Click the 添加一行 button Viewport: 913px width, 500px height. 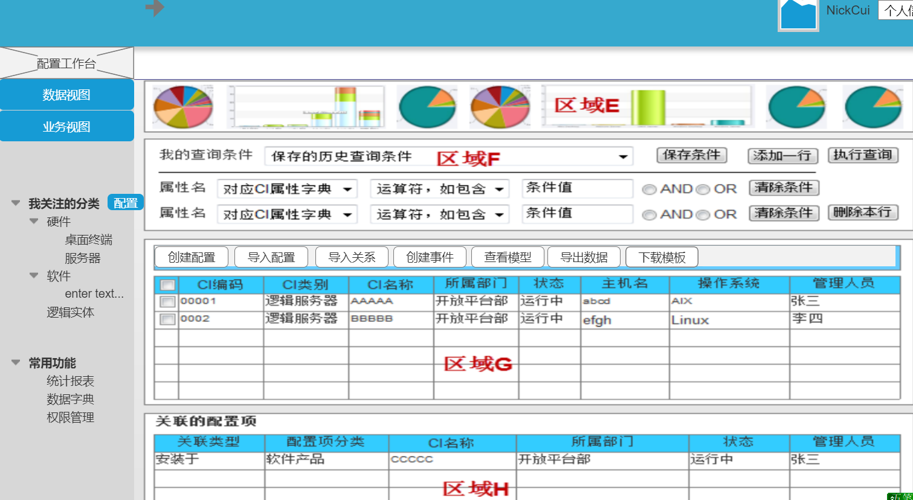tap(782, 156)
